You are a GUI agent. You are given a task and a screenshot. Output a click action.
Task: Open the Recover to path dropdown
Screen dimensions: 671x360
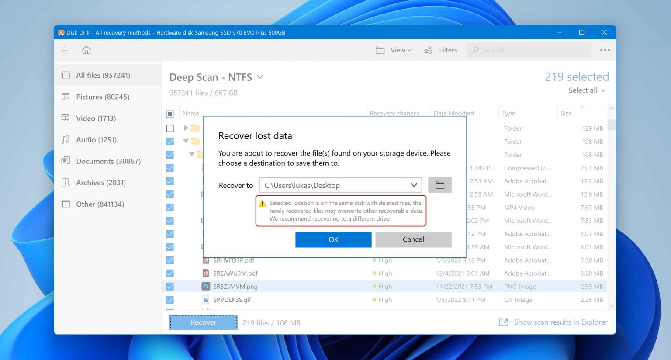point(414,185)
